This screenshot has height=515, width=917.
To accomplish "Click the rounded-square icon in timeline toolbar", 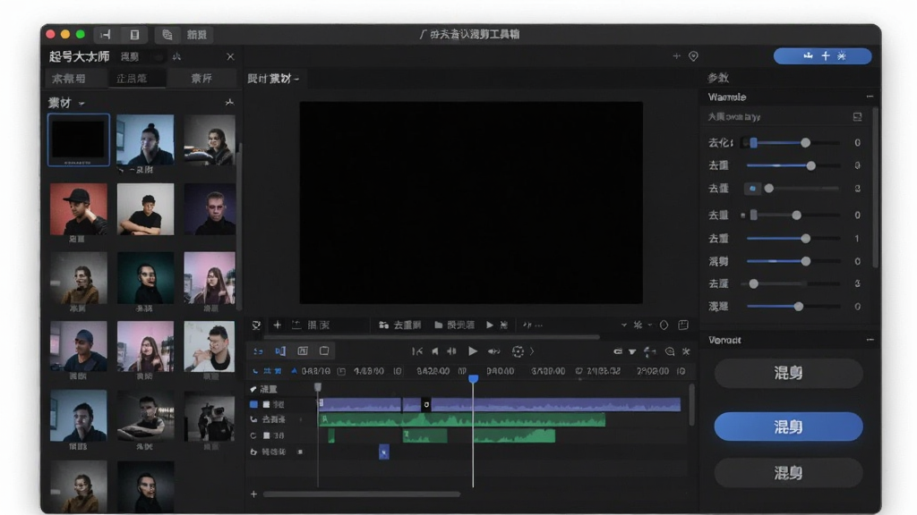I will tap(324, 350).
